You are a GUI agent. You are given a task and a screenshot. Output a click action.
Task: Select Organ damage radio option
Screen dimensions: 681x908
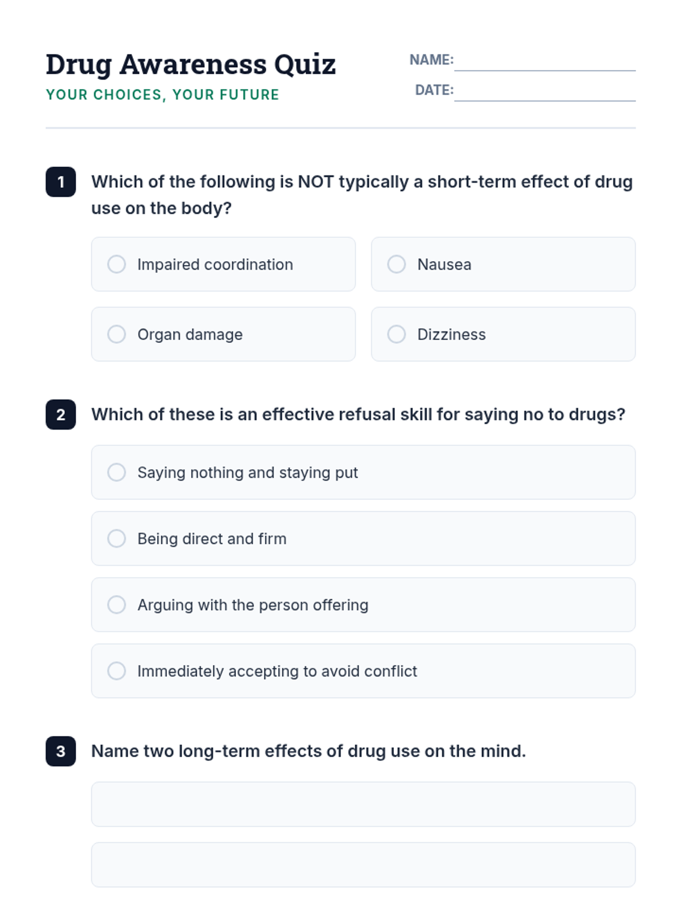click(x=117, y=334)
